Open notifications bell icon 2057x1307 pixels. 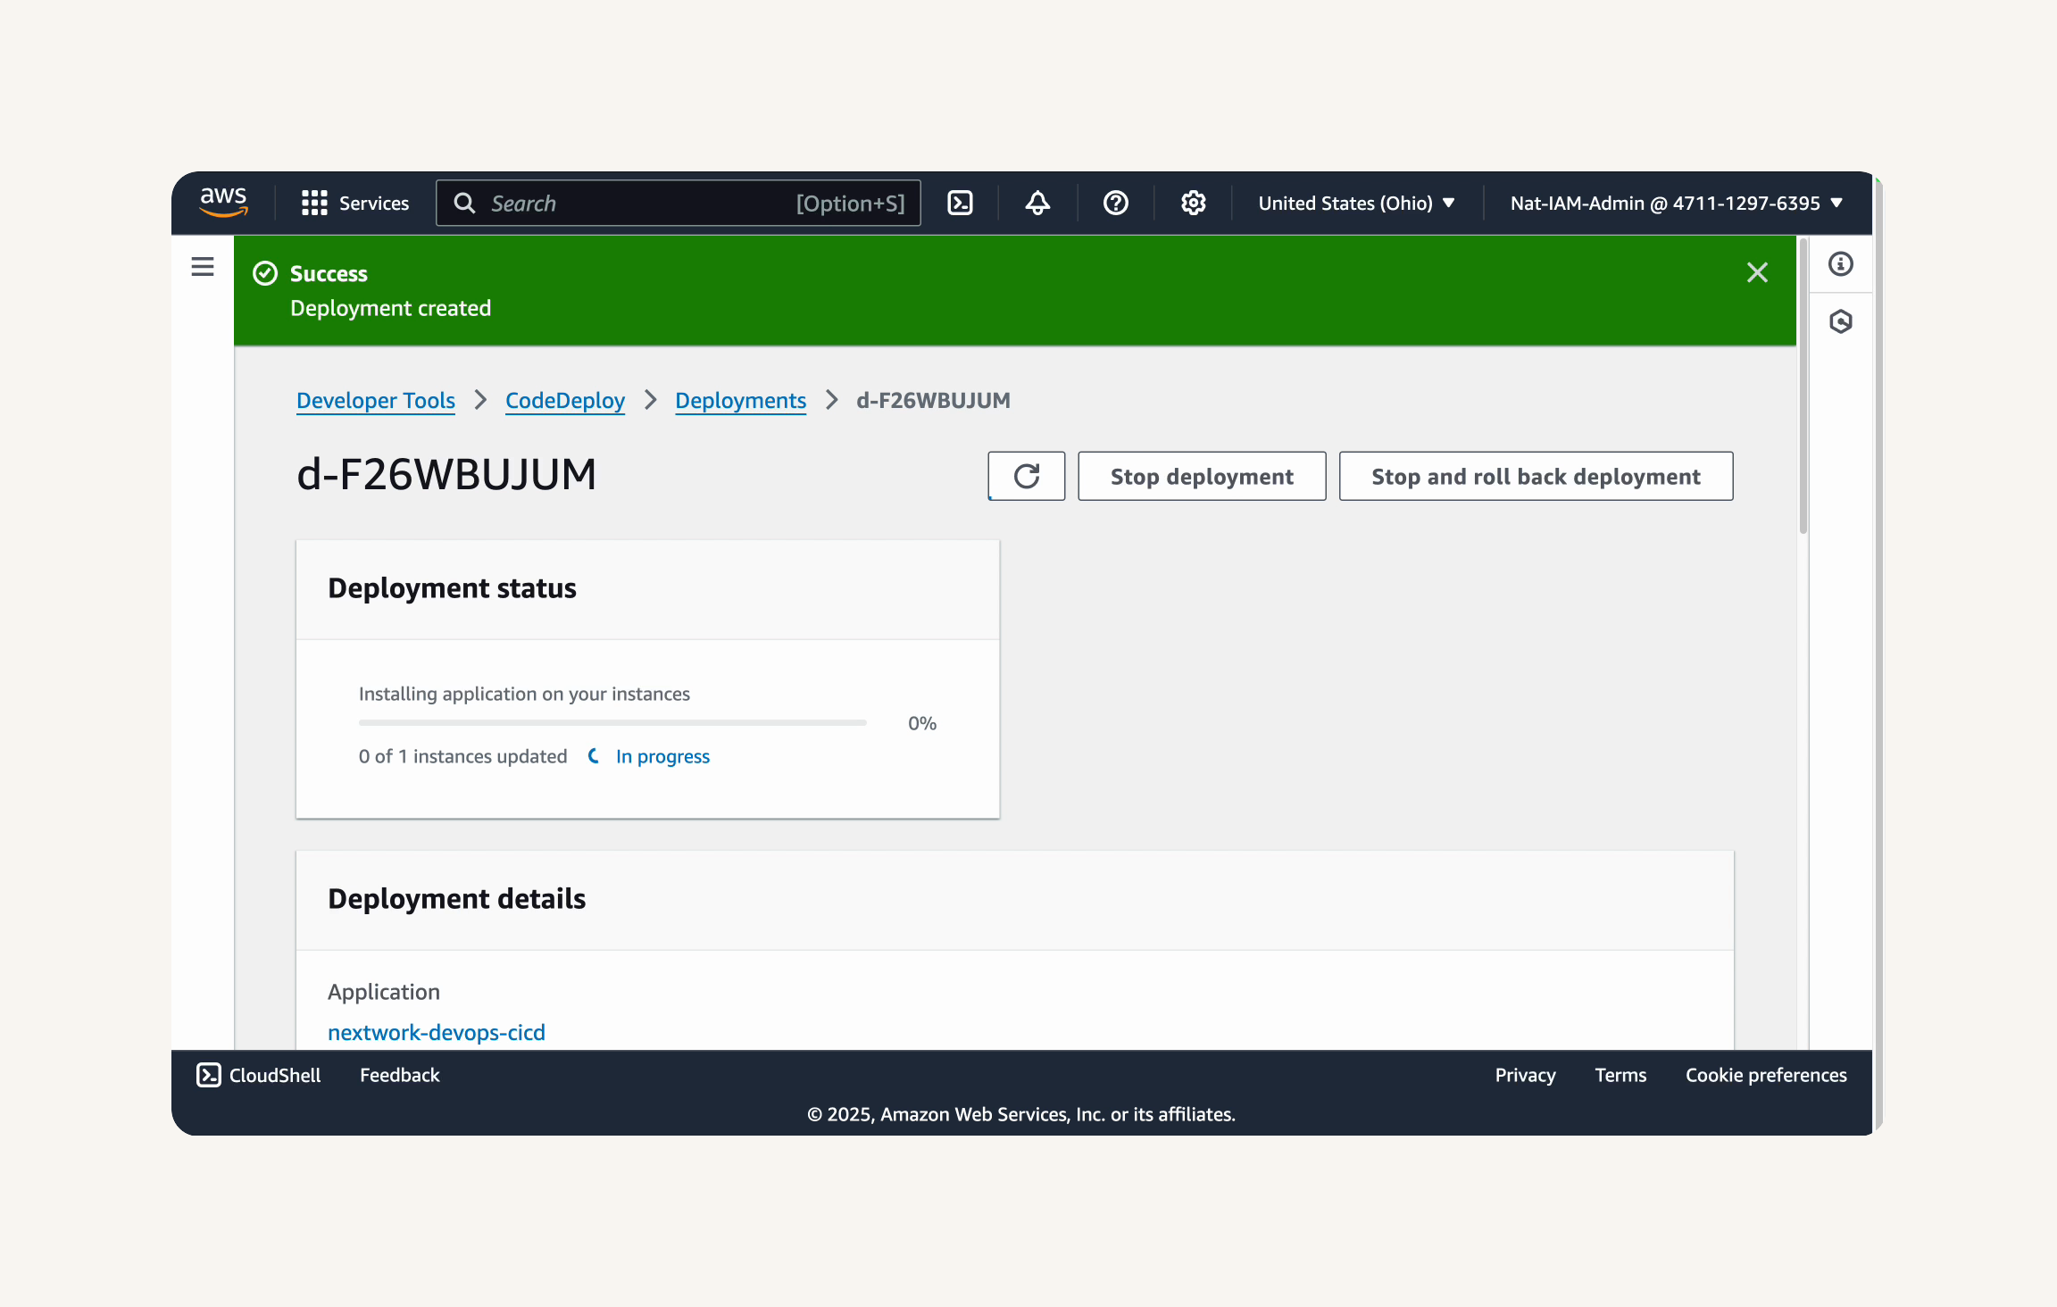point(1037,203)
